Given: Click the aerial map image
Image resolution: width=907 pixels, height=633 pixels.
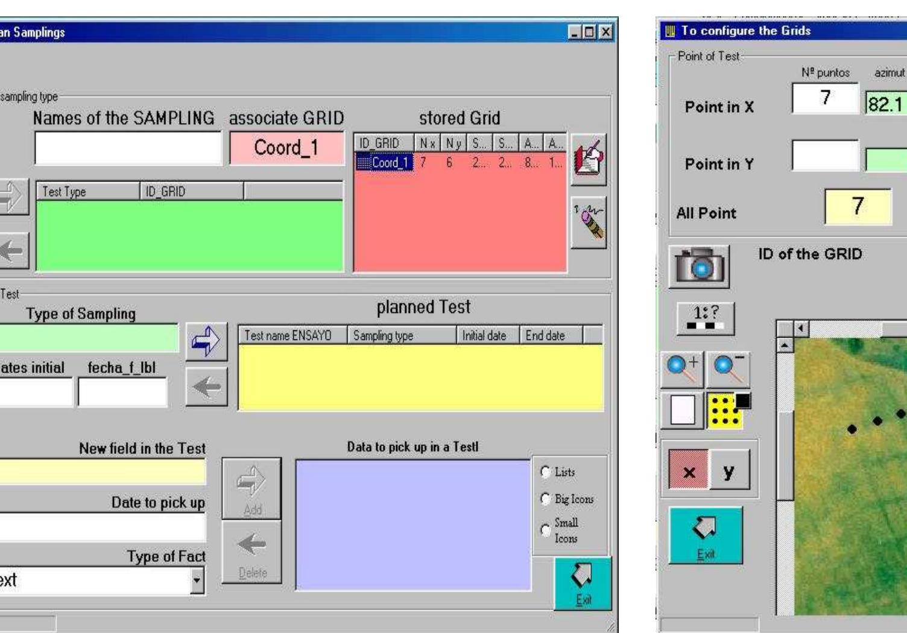Looking at the screenshot, I should pyautogui.click(x=850, y=476).
